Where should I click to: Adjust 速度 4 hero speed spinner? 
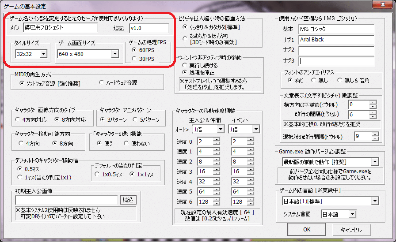217,182
